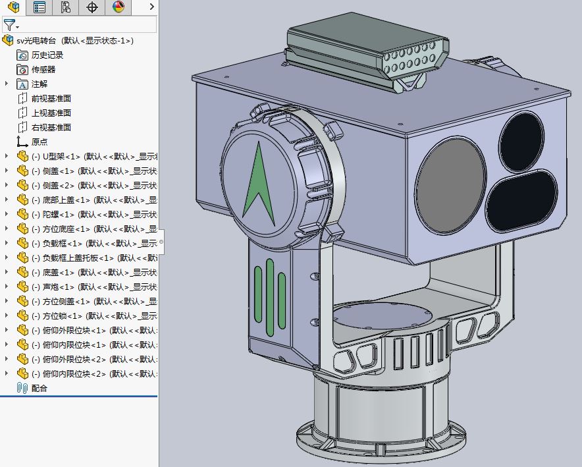582x467 pixels.
Task: Expand the 陀螺<1> component node
Action: click(7, 214)
